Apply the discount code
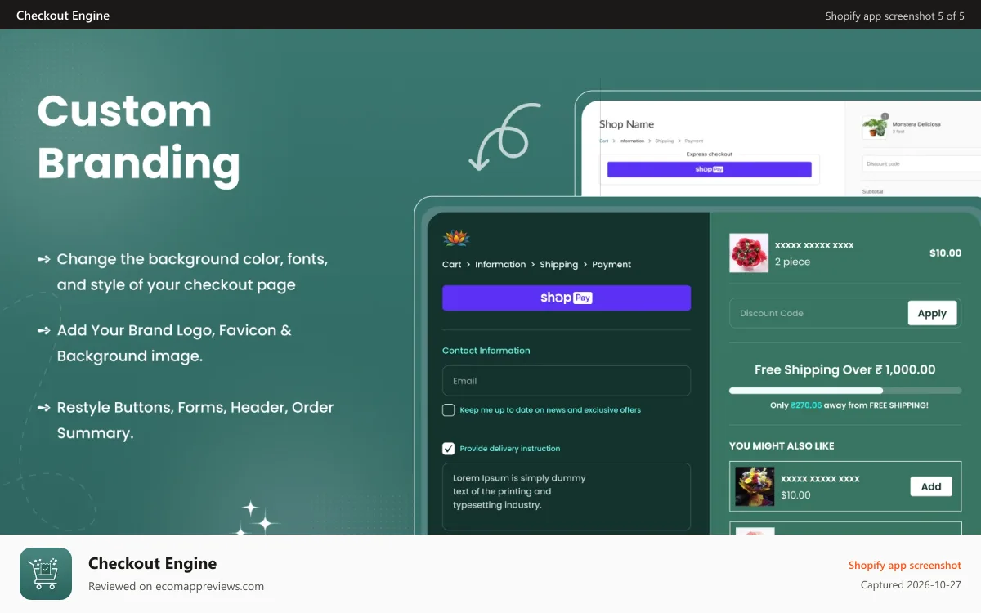The width and height of the screenshot is (981, 613). coord(932,313)
